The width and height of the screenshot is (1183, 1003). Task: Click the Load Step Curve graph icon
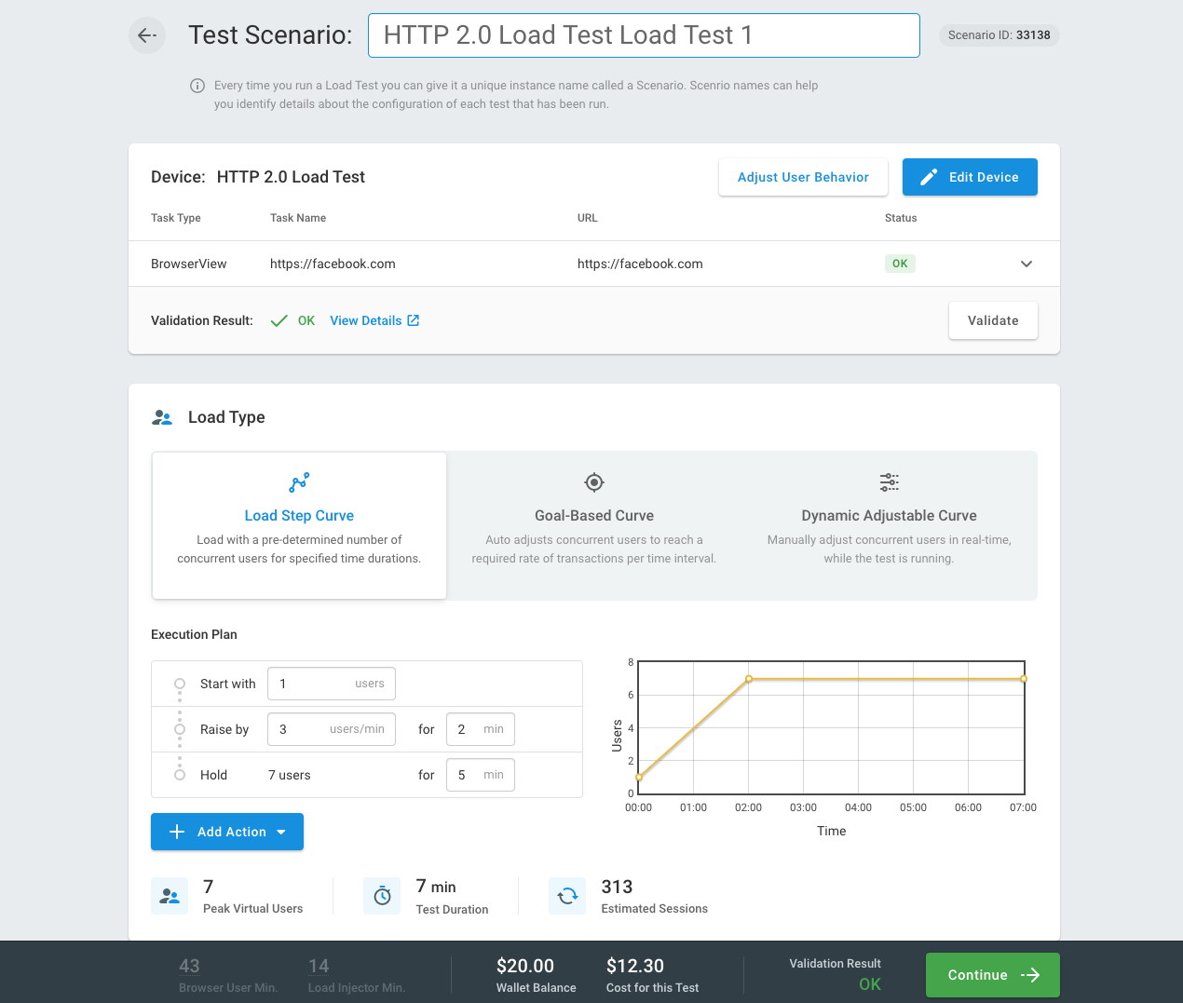click(x=299, y=482)
